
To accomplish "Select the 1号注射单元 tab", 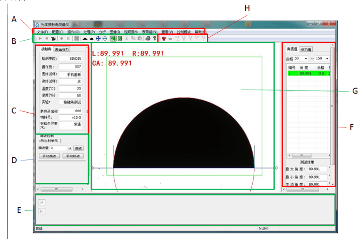I will click(48, 140).
